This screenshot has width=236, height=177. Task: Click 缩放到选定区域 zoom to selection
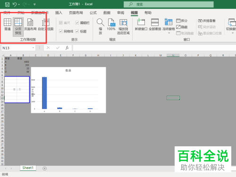point(123,26)
